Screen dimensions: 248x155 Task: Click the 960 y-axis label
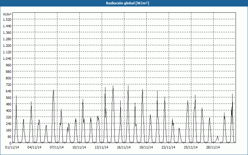(x=9, y=65)
